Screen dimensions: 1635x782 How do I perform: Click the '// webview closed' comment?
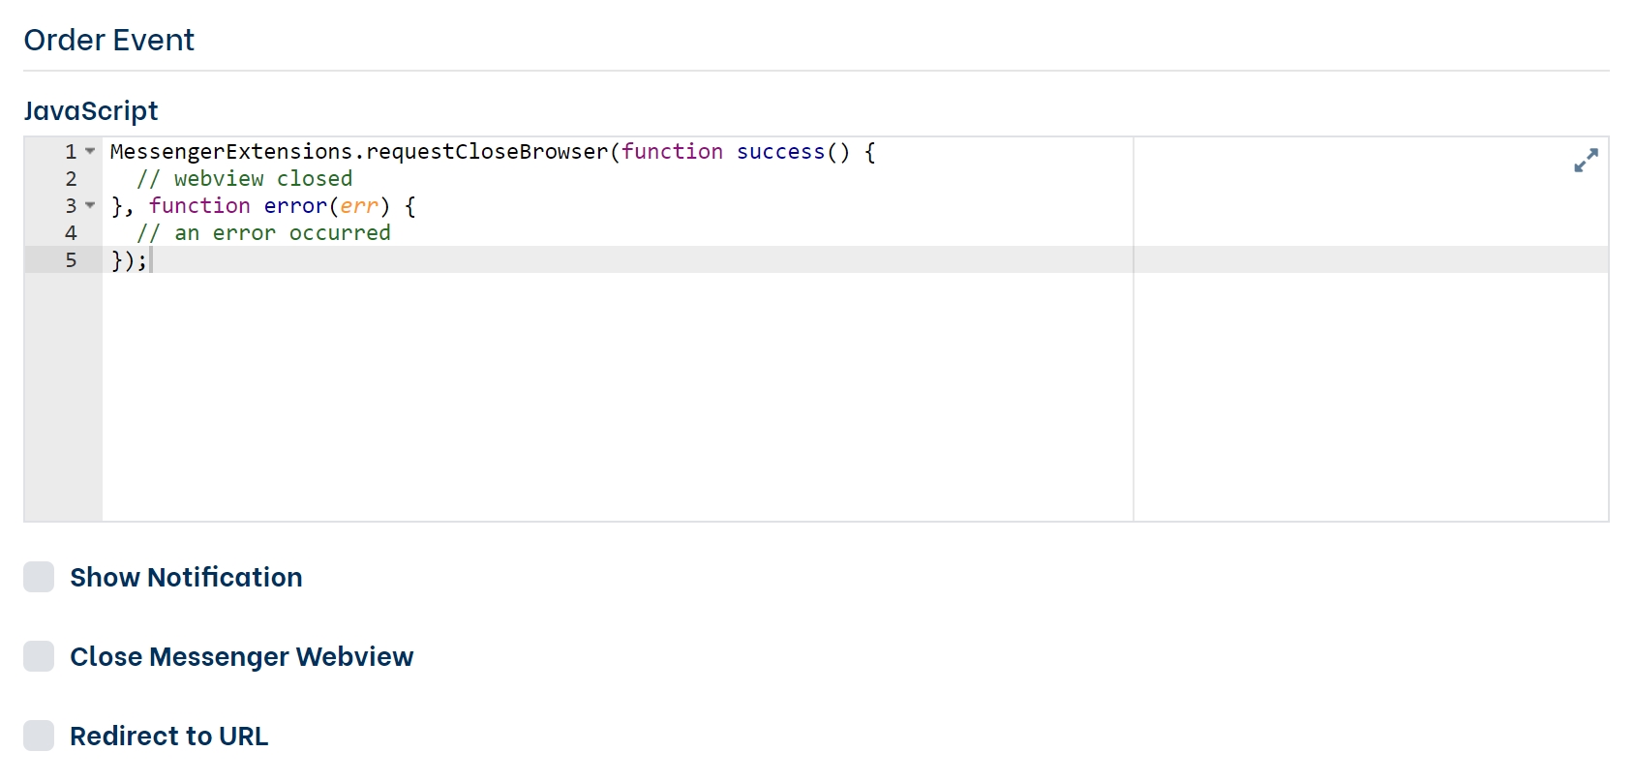244,179
